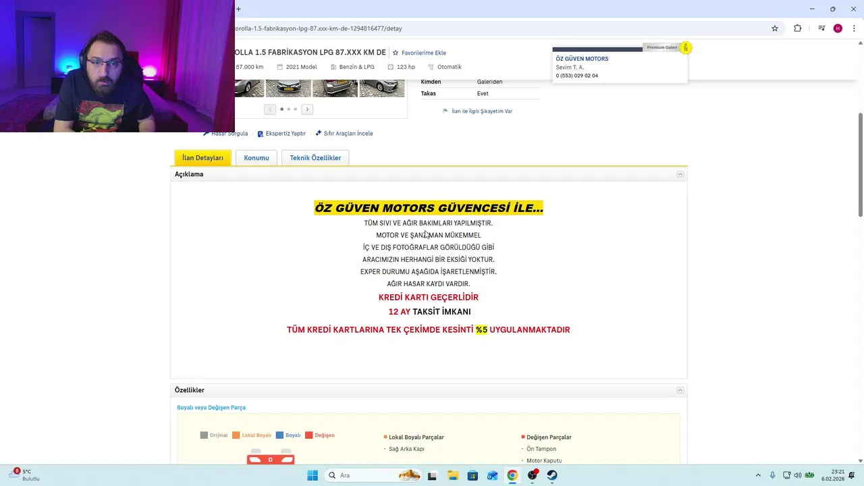Image resolution: width=864 pixels, height=486 pixels.
Task: Click the Premium Galeri badge
Action: 662,47
